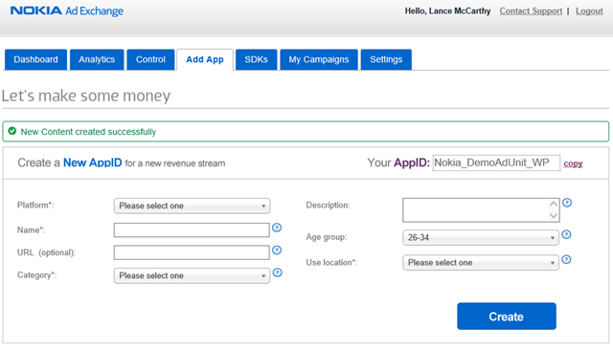Open help icon beside Description box
The height and width of the screenshot is (349, 613).
tap(567, 203)
